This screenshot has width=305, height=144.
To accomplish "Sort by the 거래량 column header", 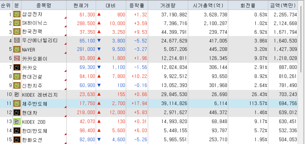I will pyautogui.click(x=168, y=5).
